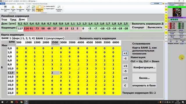
Task: Toggle Включить карту коррекции checkbox
Action: [78, 38]
